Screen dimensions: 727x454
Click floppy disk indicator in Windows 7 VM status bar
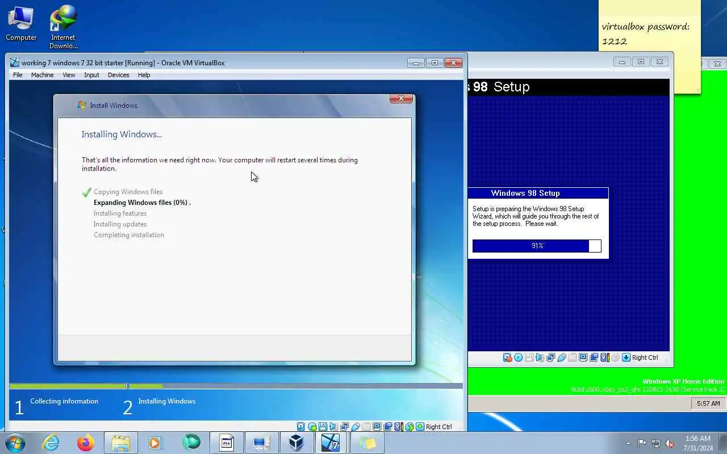click(x=323, y=427)
